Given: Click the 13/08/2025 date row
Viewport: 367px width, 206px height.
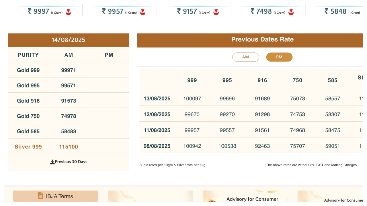Looking at the screenshot, I should [x=157, y=99].
